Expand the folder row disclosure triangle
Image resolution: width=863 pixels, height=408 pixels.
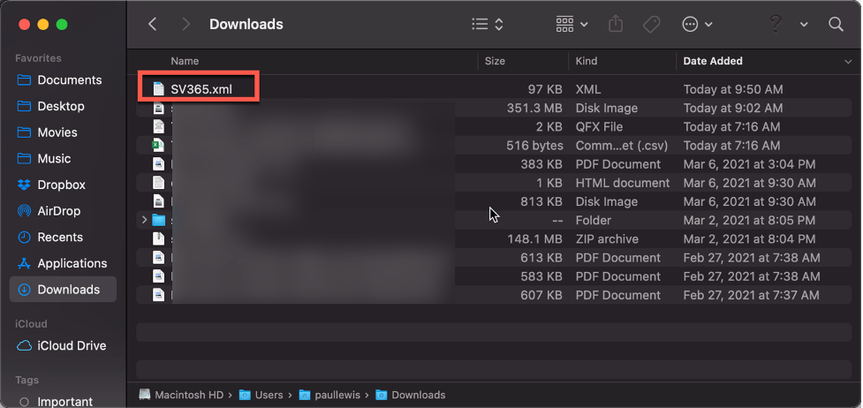[x=144, y=220]
